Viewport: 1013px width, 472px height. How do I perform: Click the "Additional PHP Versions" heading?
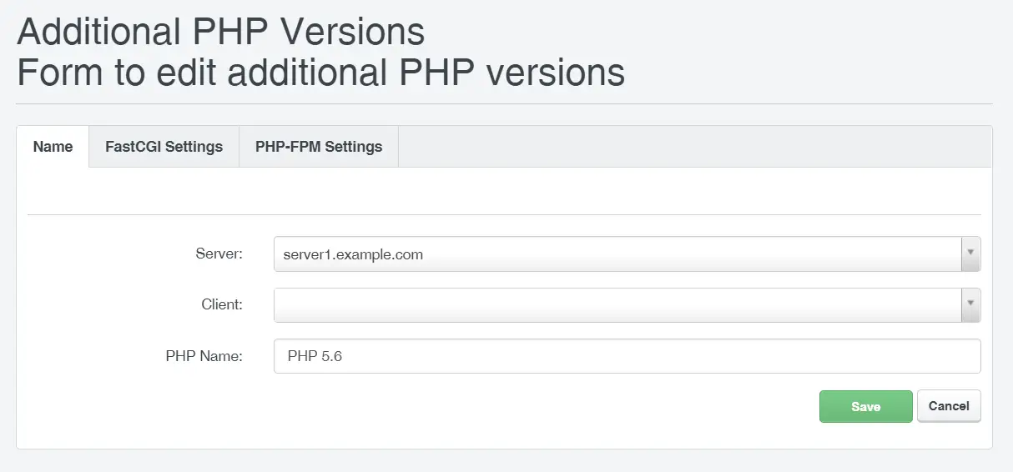point(221,33)
